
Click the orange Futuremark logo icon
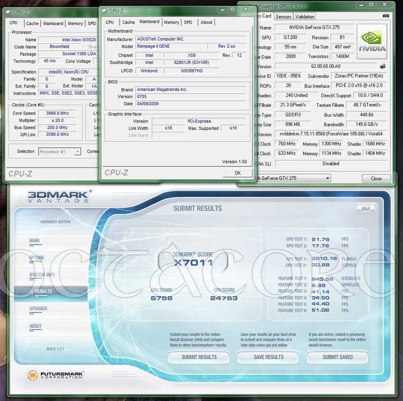point(33,375)
